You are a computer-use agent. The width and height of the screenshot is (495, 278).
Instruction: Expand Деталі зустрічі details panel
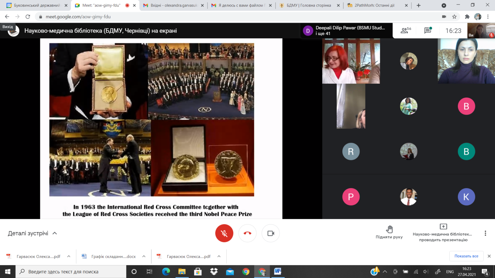pos(32,233)
